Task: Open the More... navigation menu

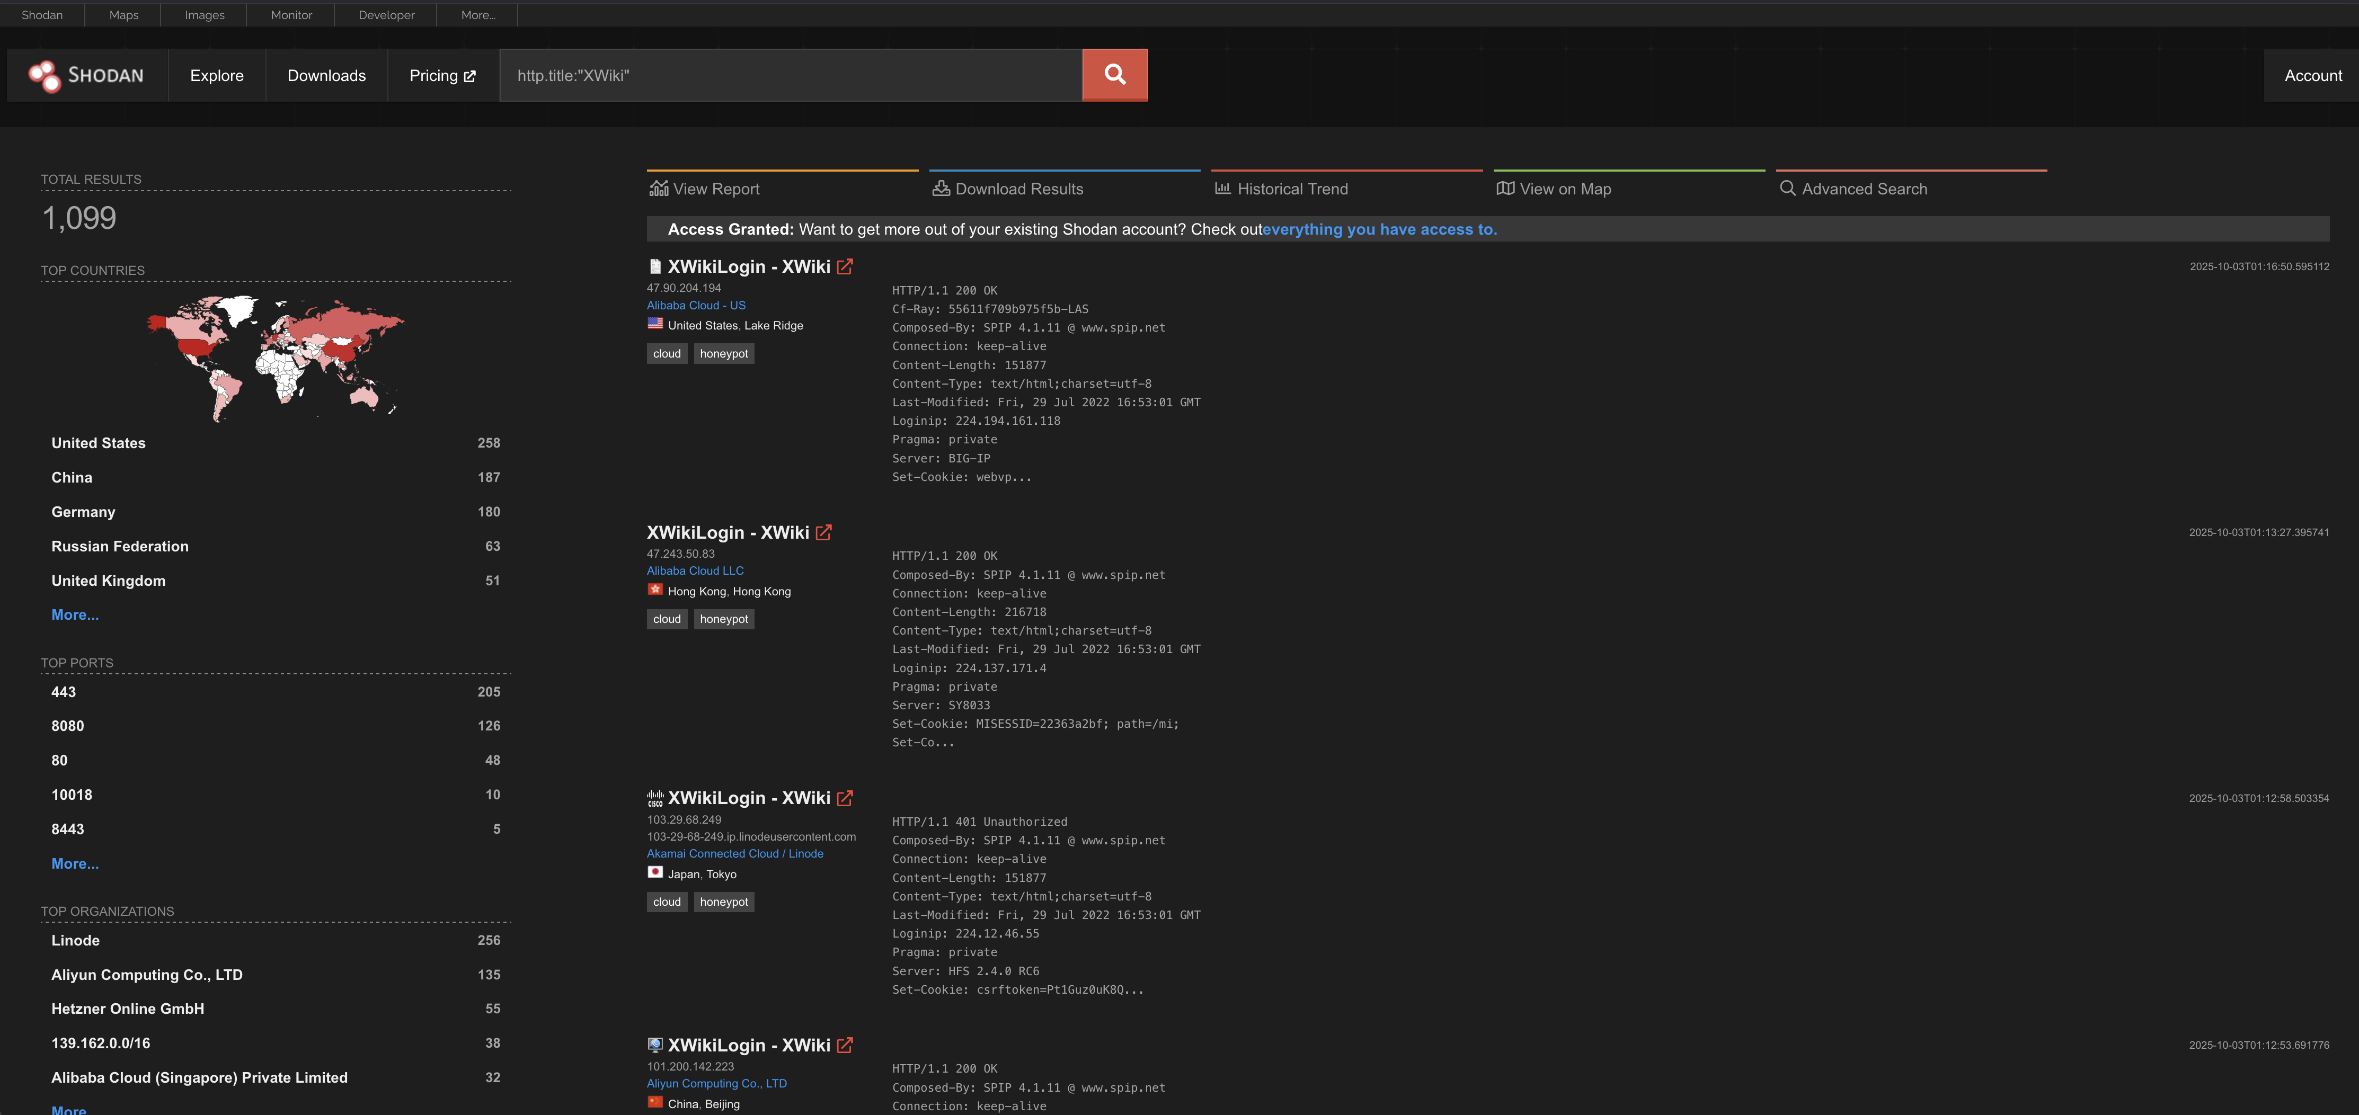Action: pos(477,14)
